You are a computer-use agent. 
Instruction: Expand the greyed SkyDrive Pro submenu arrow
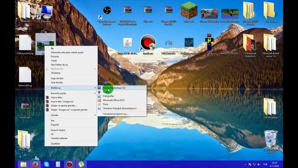pos(95,69)
